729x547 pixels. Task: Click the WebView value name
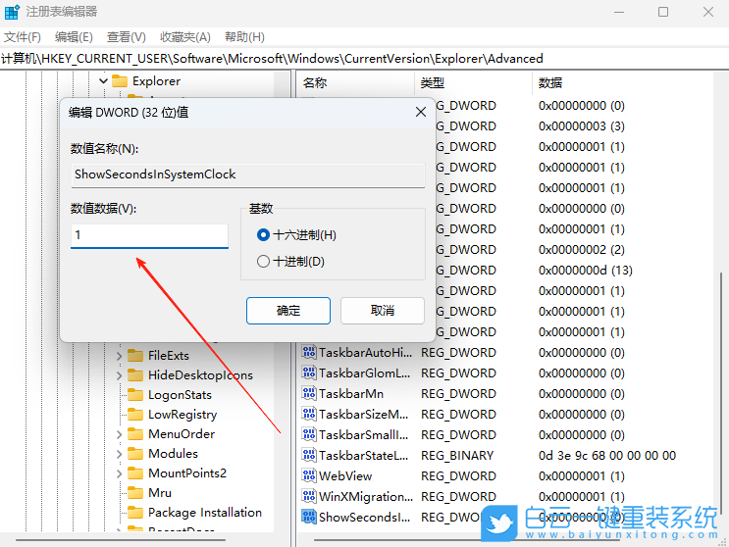click(x=345, y=475)
